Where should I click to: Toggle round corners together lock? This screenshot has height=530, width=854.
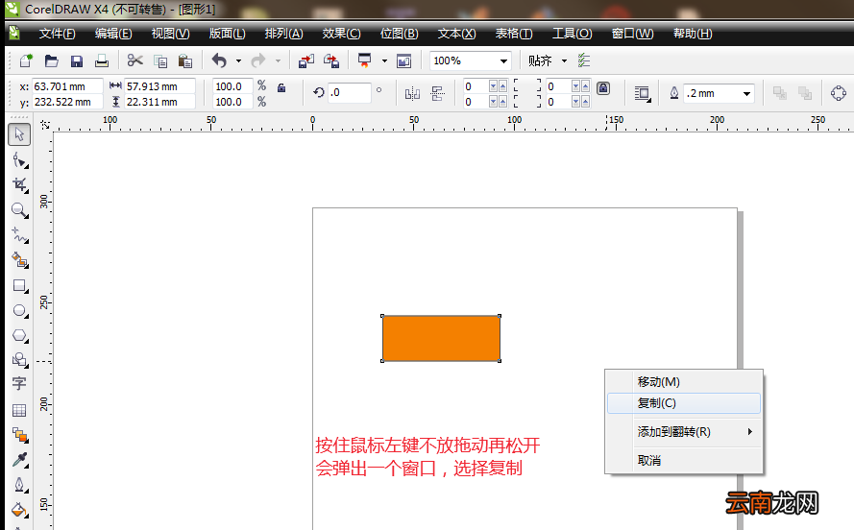[603, 88]
